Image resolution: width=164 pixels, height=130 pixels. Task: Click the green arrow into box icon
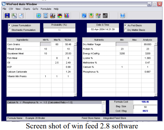pos(91,16)
